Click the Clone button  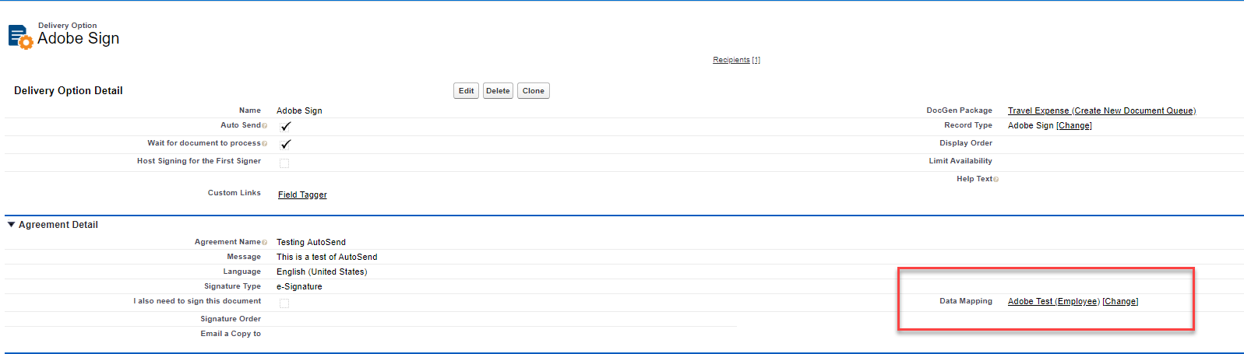(534, 91)
